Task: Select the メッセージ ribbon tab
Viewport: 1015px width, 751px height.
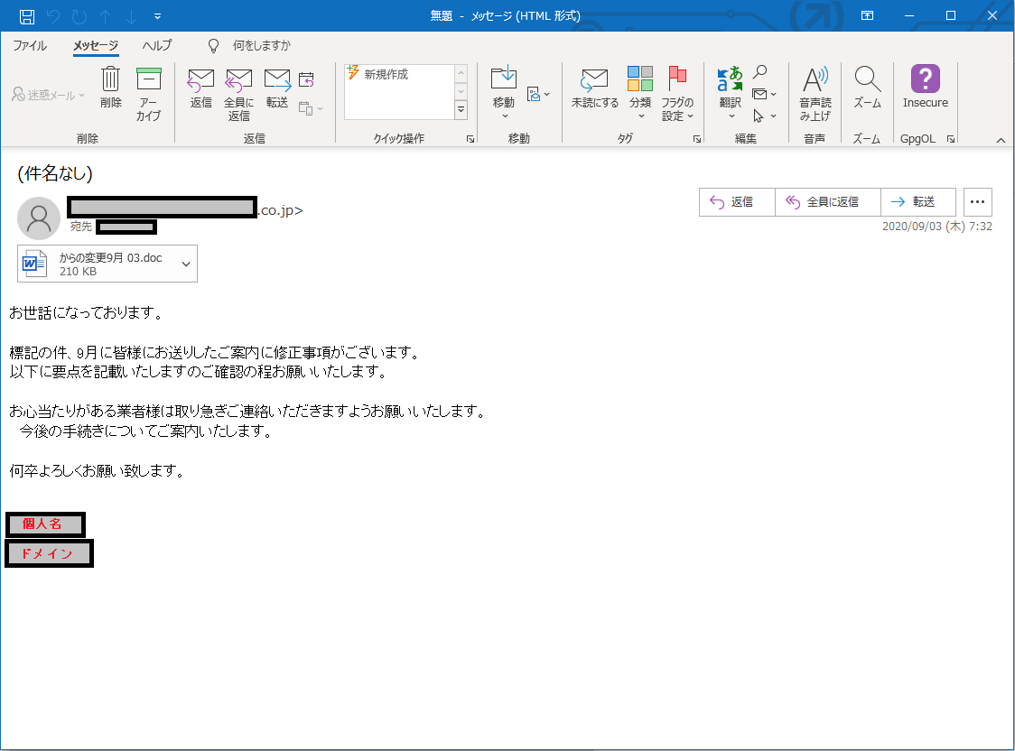Action: coord(96,45)
